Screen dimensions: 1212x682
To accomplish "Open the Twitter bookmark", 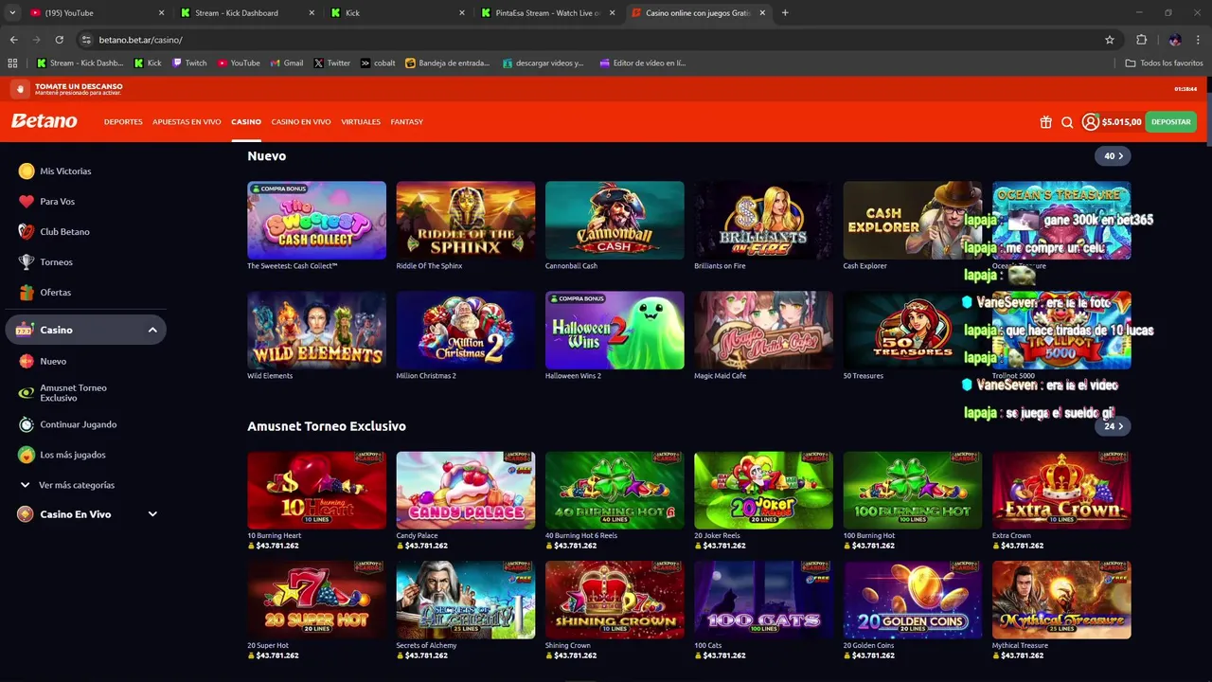I will (331, 63).
